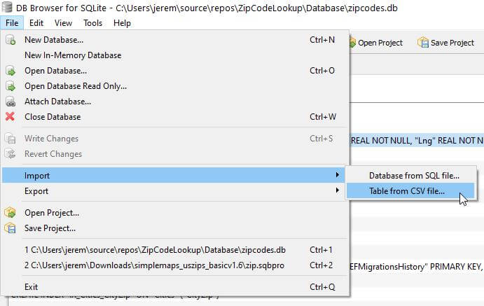Choose Attach Database... entry

[175, 102]
